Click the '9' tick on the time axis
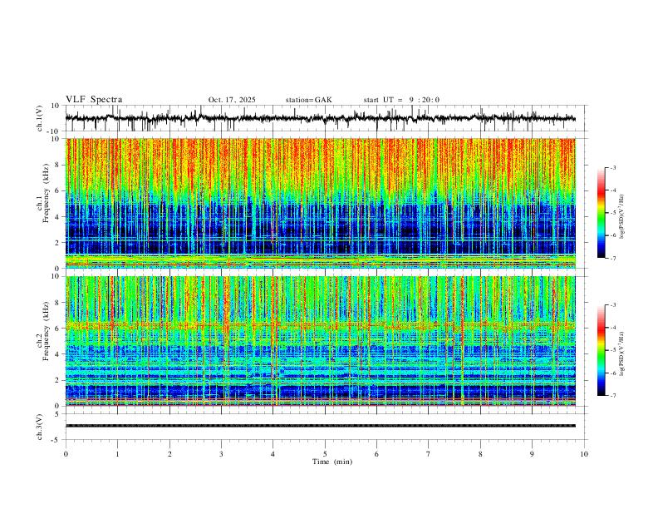 532,454
